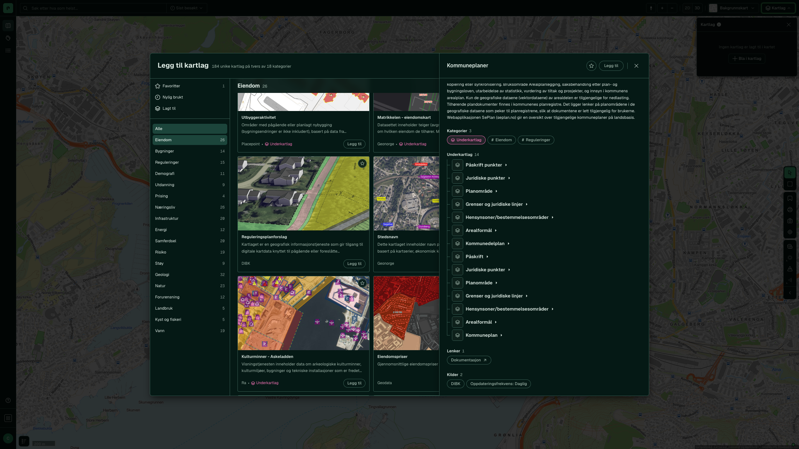Open the tags icon in left sidebar
Image resolution: width=799 pixels, height=449 pixels.
click(8, 38)
